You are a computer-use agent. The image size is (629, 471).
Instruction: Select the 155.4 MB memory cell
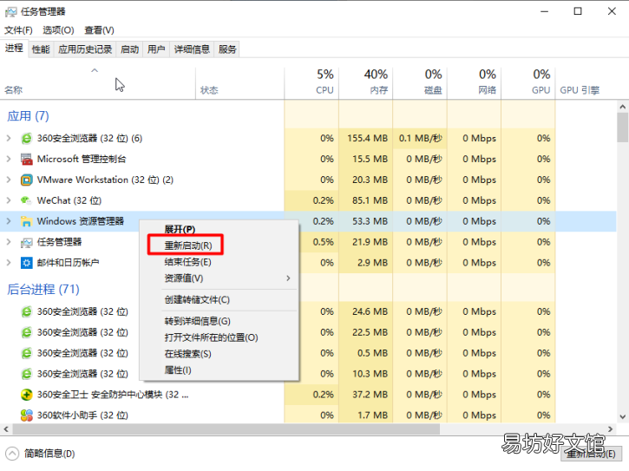[366, 139]
